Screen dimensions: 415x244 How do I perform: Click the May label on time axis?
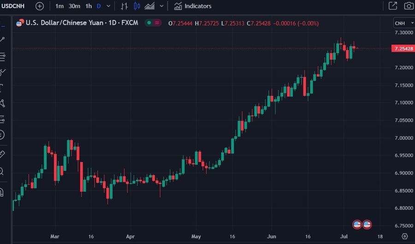(x=196, y=236)
